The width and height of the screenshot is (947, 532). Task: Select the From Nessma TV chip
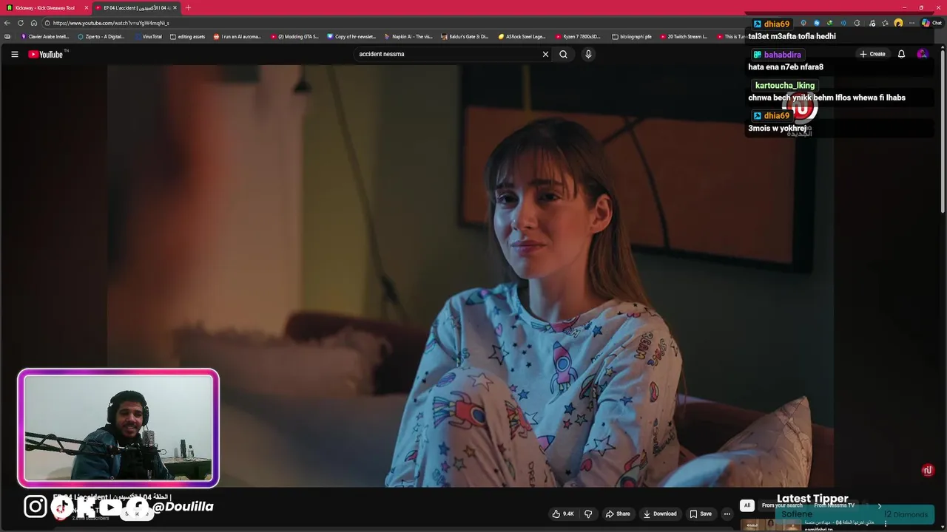(x=835, y=505)
